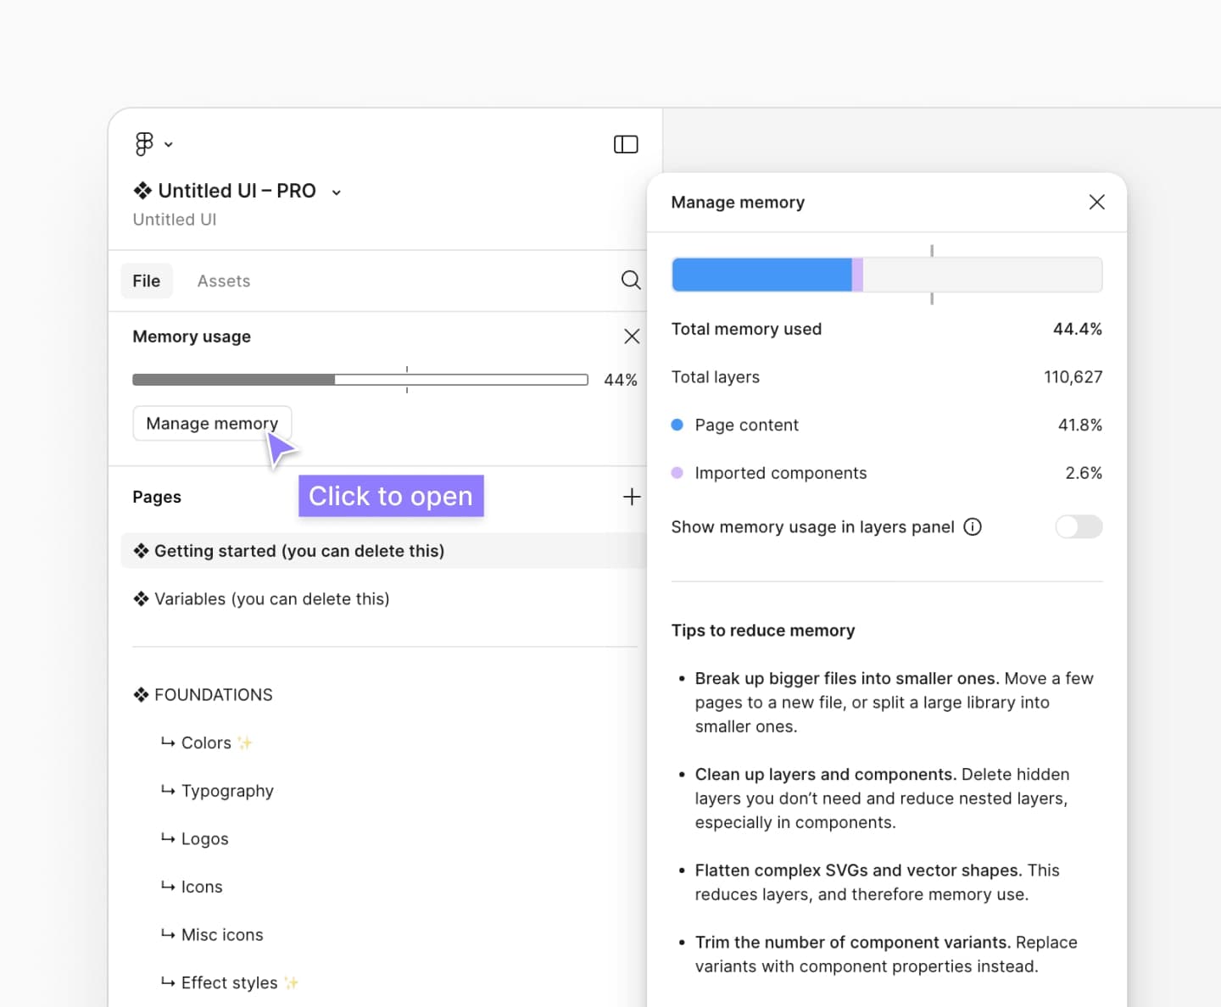Close the Memory usage section

point(632,337)
